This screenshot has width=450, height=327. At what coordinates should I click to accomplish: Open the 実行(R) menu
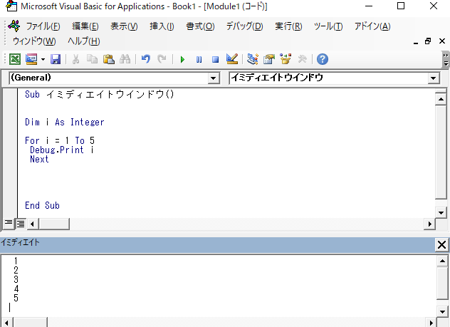[x=288, y=26]
